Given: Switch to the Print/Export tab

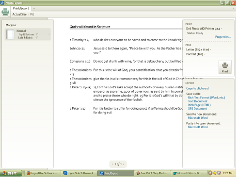Looking at the screenshot, I should [21, 8].
